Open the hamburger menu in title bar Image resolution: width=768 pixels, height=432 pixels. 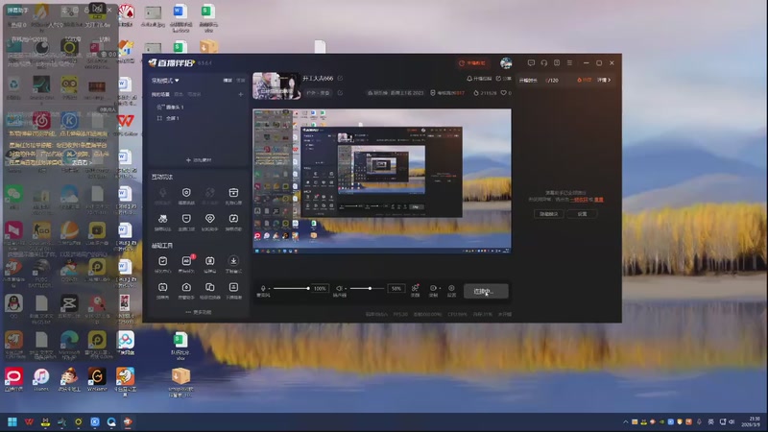pos(569,62)
